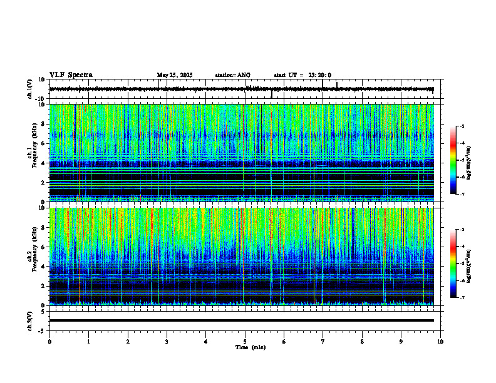
Task: Click time axis tick label "9"
Action: point(401,342)
